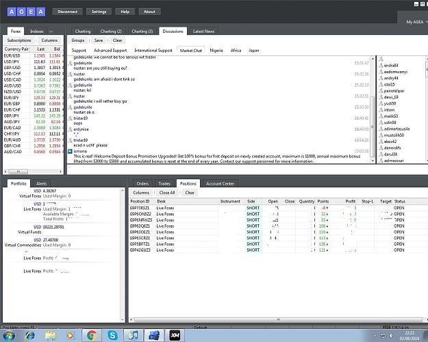
Task: Click the user icon next to dennis4fx
Action: point(381,148)
